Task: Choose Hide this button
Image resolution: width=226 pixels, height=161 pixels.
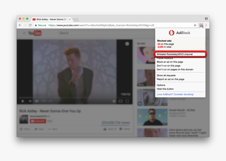Action: [x=165, y=89]
